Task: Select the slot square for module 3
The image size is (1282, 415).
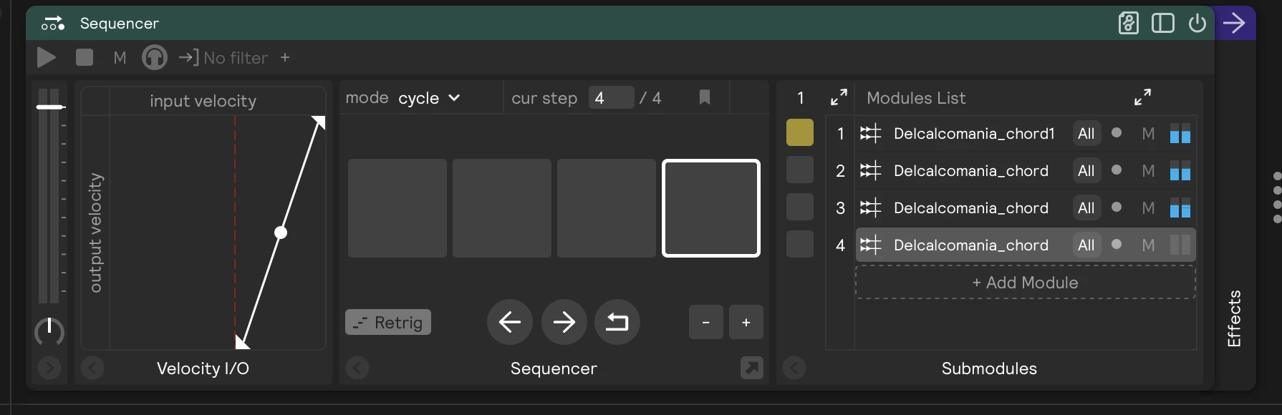Action: coord(800,207)
